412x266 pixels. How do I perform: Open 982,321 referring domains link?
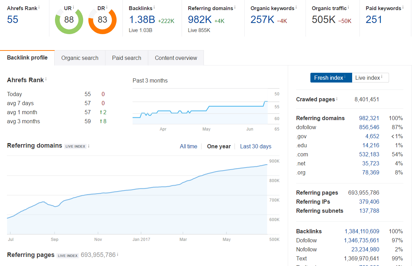tap(369, 118)
